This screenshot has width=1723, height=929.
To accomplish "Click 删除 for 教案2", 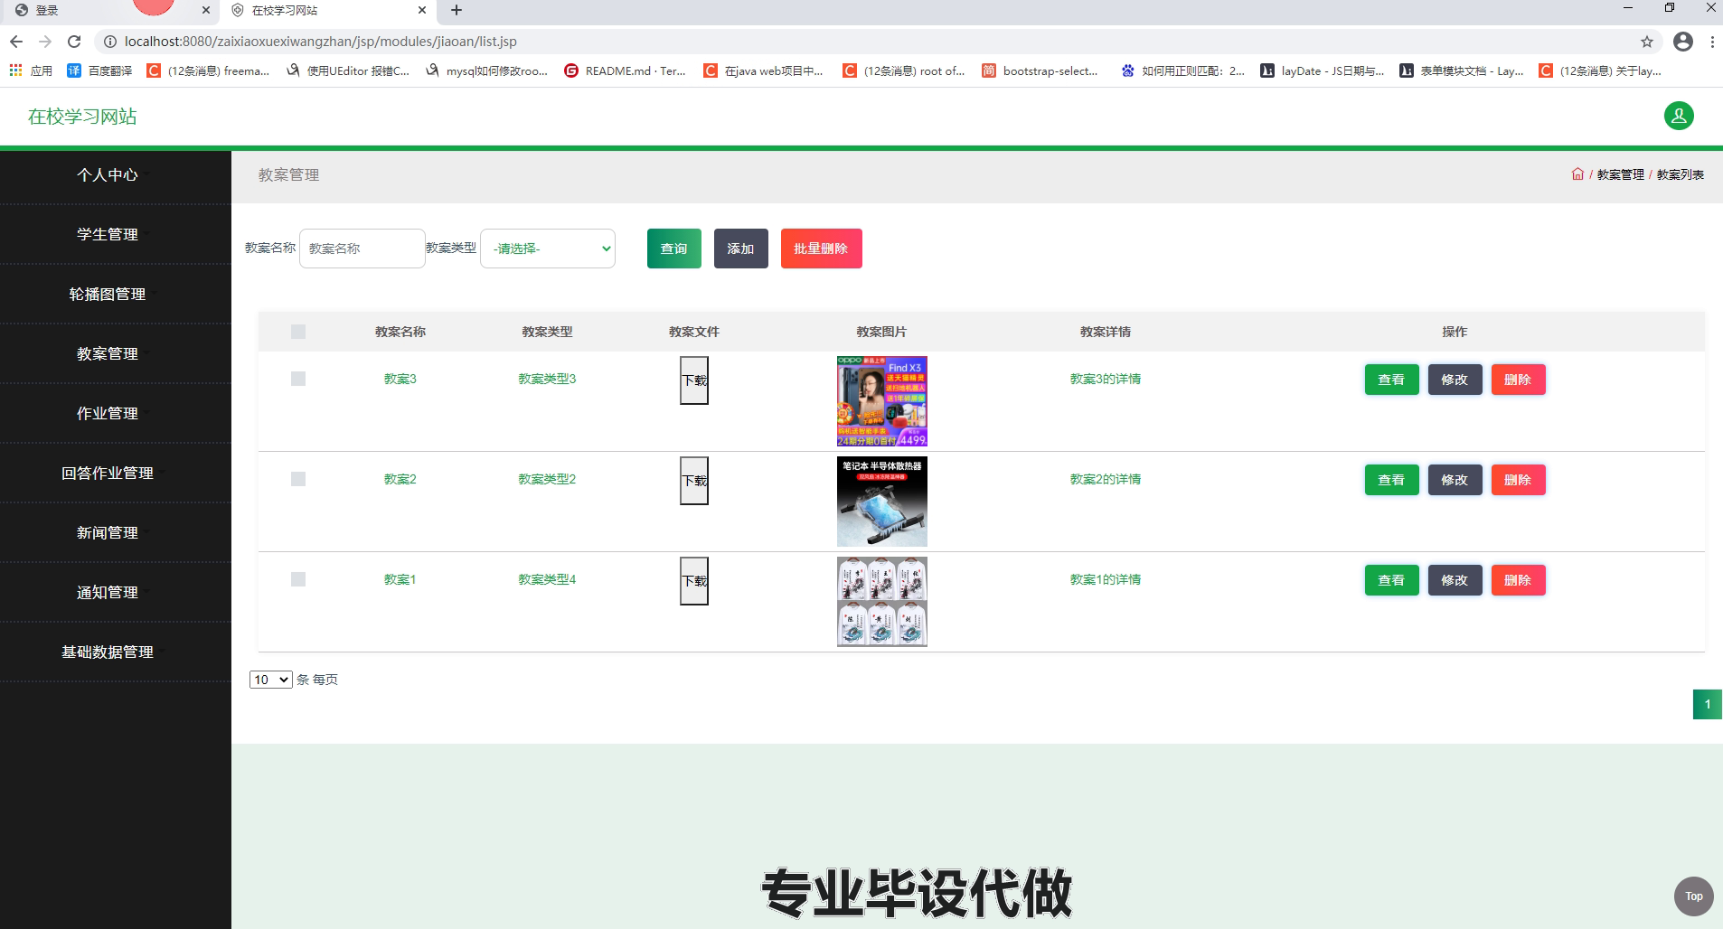I will pos(1519,480).
